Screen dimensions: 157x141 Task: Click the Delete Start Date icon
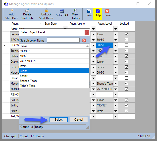click(x=27, y=11)
